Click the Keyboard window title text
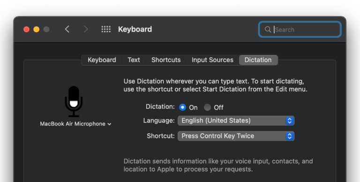Screen dimensions: 360x182 (x=135, y=29)
